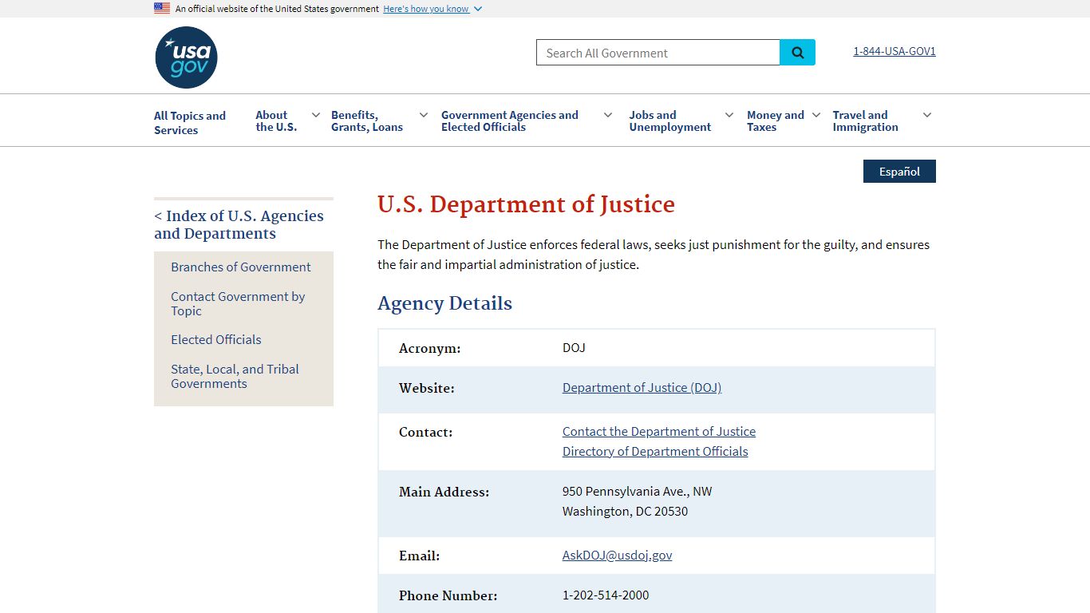Click the Main Address label
Screen dimensions: 1090x613
point(444,492)
